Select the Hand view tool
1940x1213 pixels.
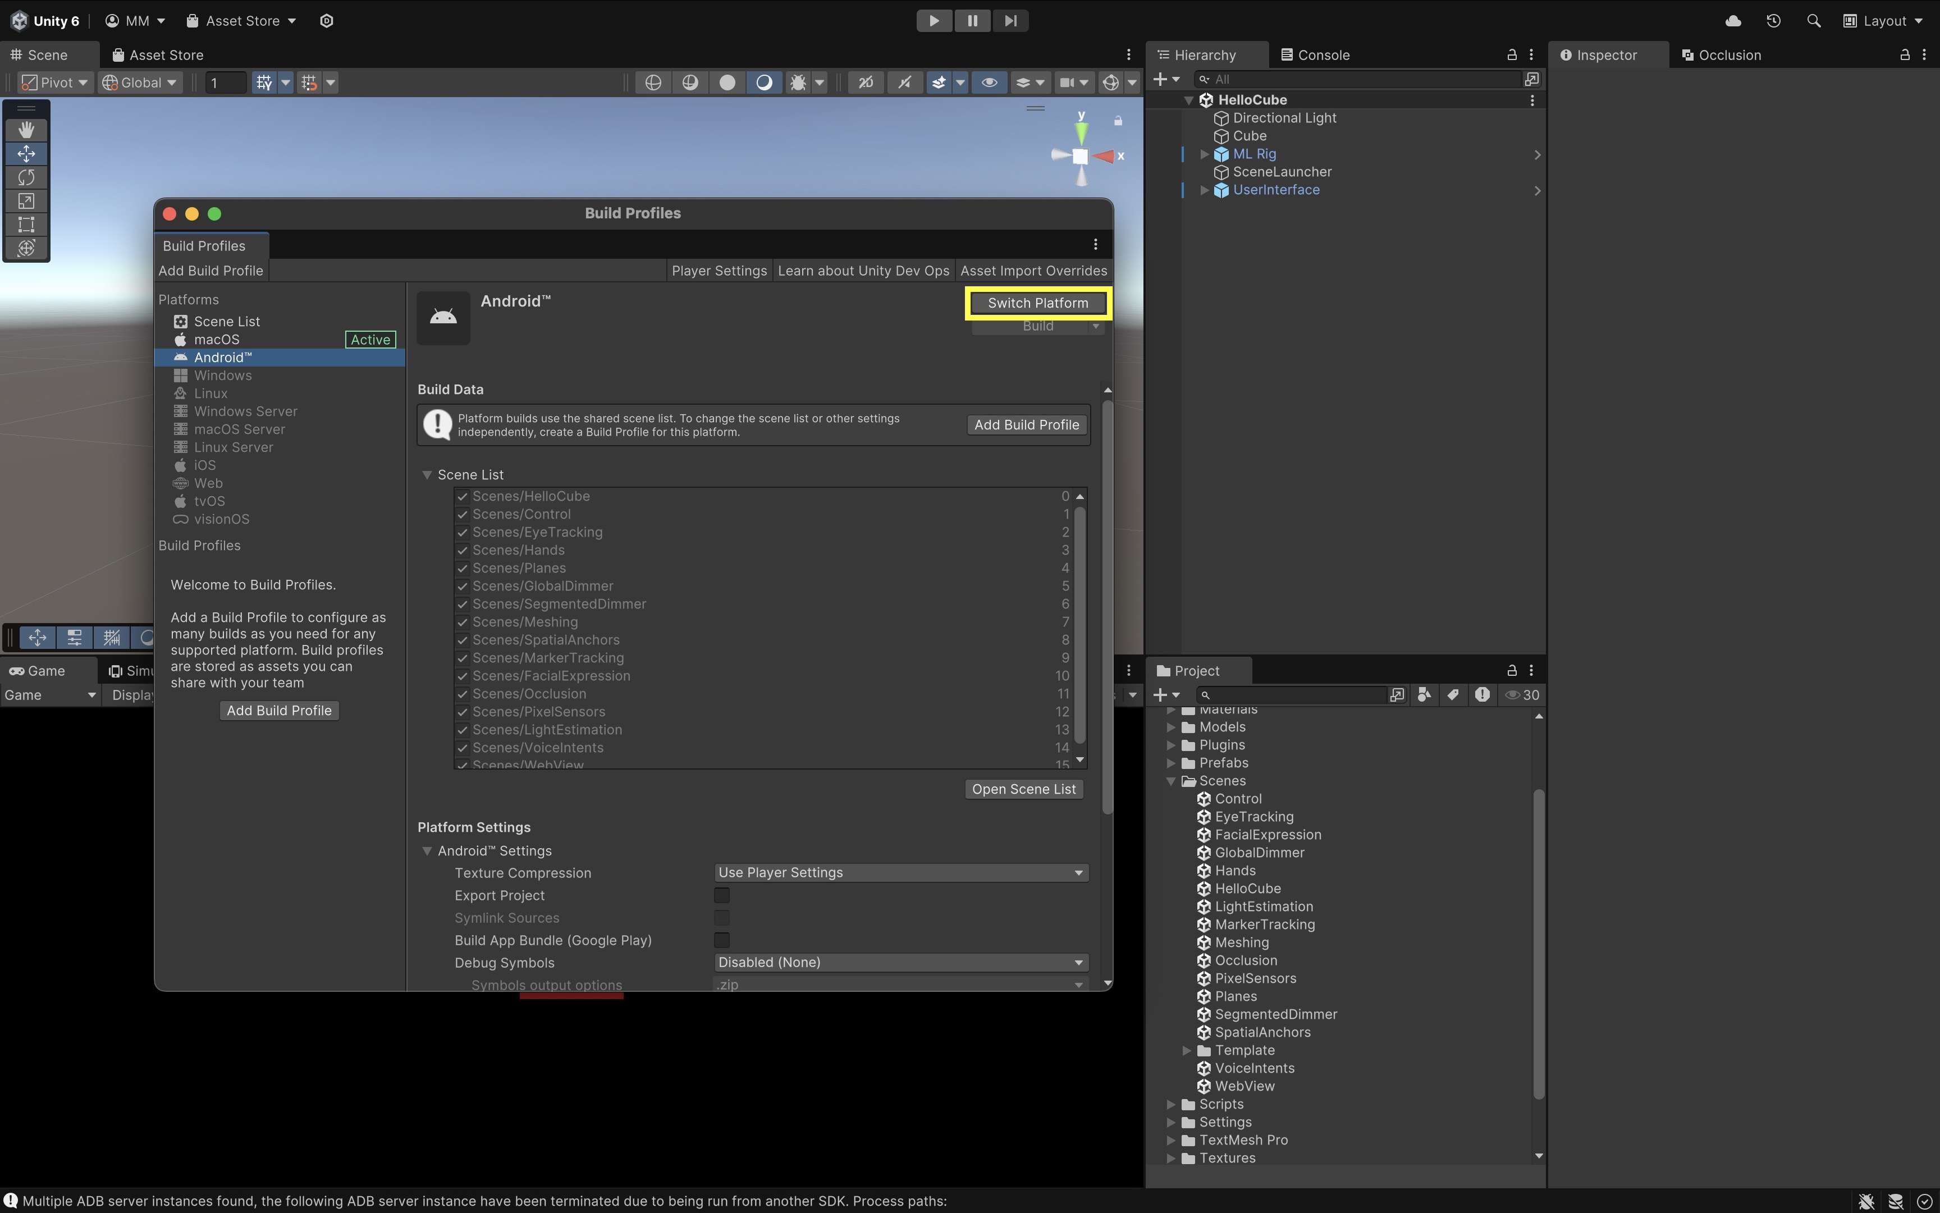pyautogui.click(x=26, y=130)
